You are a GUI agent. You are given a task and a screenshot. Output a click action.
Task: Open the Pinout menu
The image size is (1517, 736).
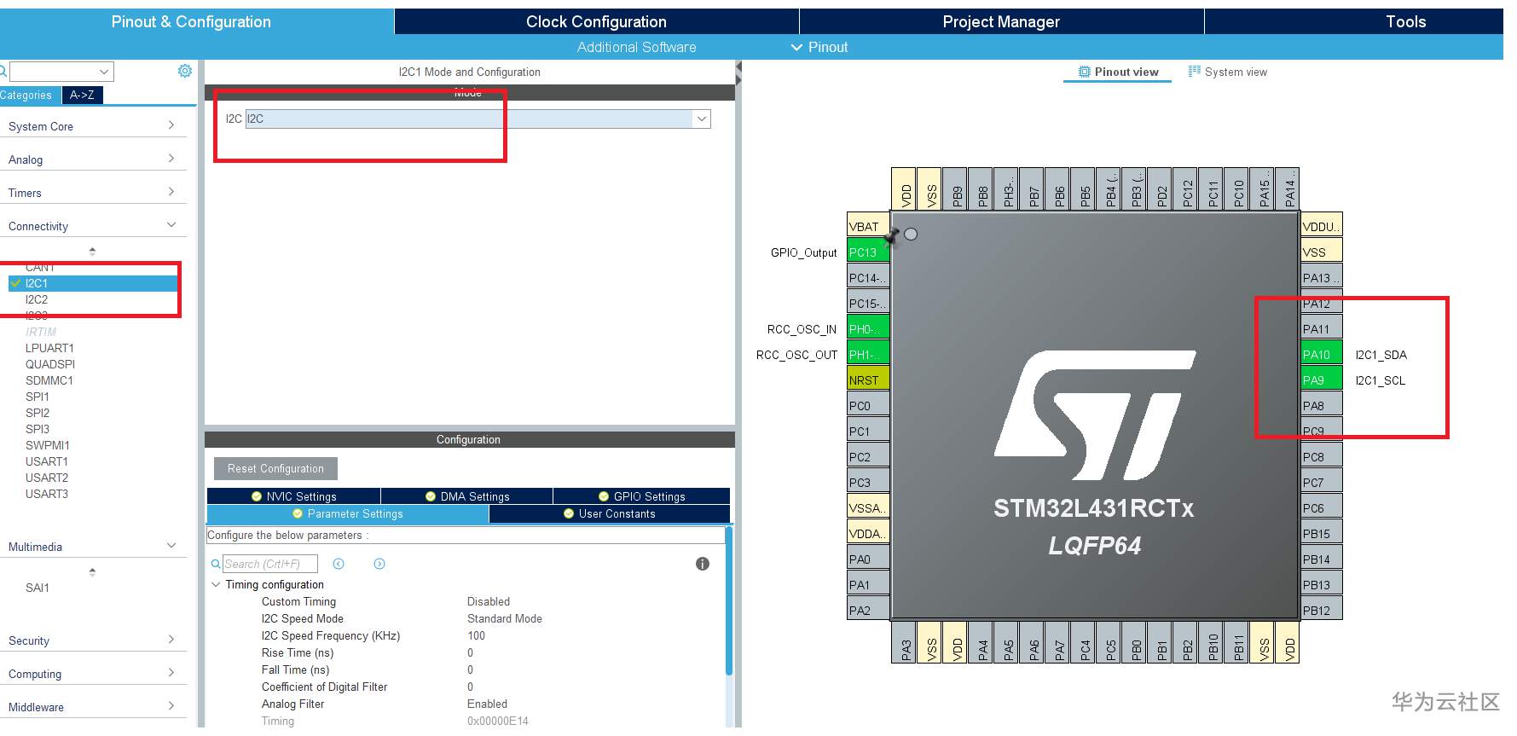click(x=819, y=48)
